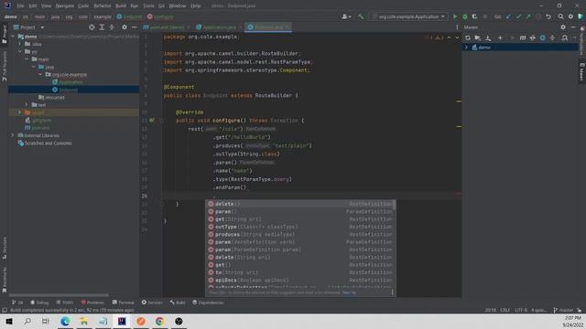Toggle Maven offline mode icon

[x=533, y=37]
